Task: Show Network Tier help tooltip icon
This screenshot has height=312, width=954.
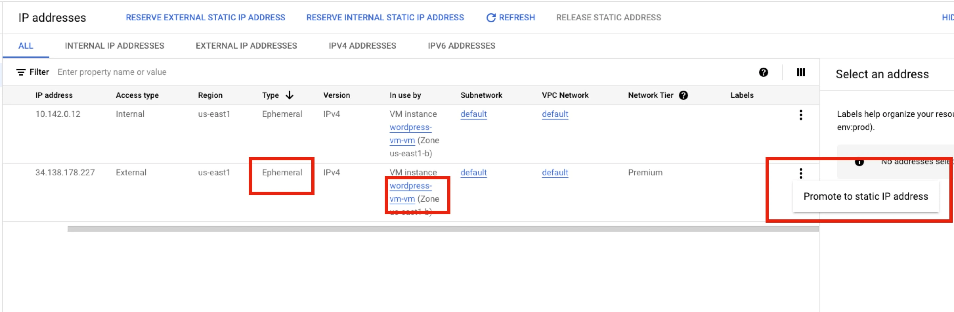Action: coord(683,95)
